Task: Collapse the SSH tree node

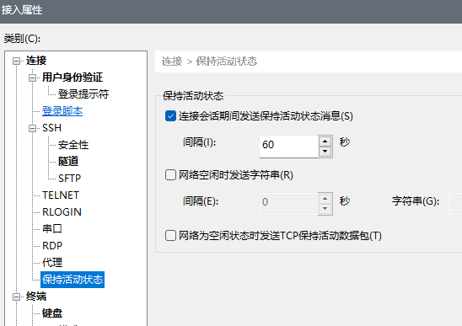Action: tap(32, 128)
